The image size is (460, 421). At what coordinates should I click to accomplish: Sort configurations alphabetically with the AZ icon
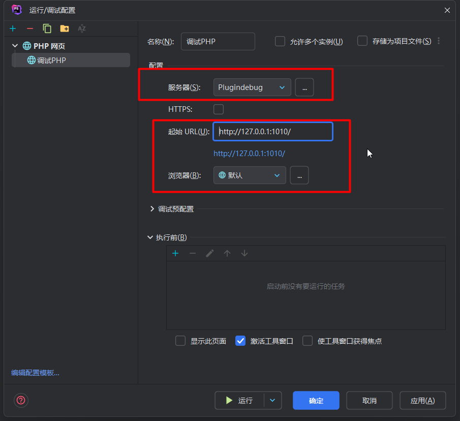click(x=80, y=28)
